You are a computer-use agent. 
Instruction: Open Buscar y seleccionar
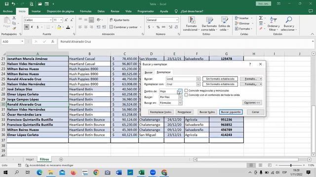point(288,24)
